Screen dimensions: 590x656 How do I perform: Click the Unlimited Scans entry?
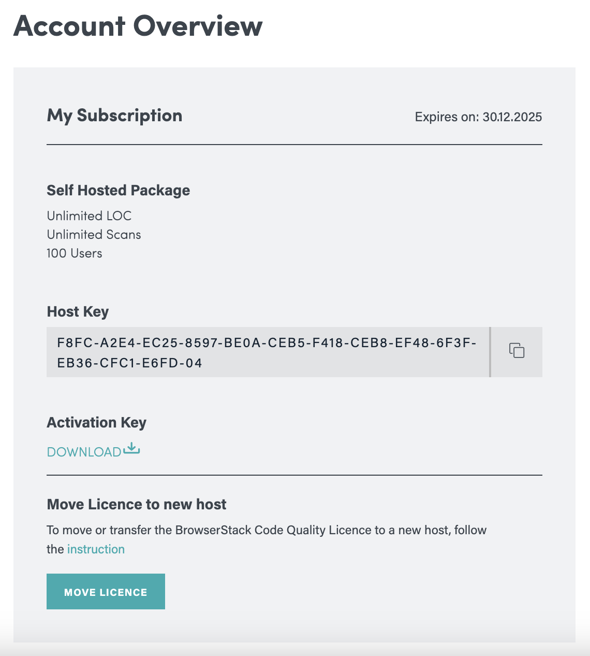(x=94, y=234)
